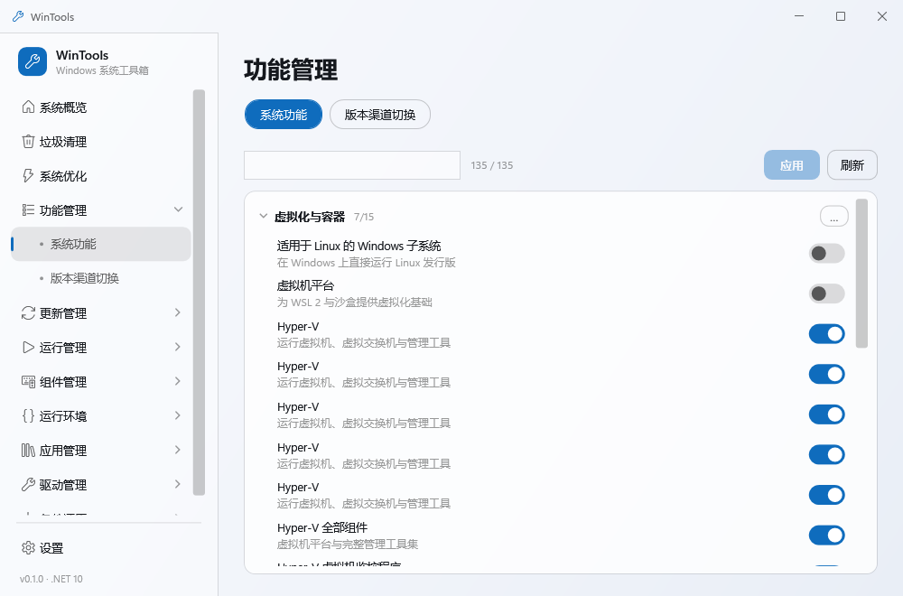Viewport: 903px width, 596px height.
Task: Click the 应用管理 library icon
Action: click(28, 451)
